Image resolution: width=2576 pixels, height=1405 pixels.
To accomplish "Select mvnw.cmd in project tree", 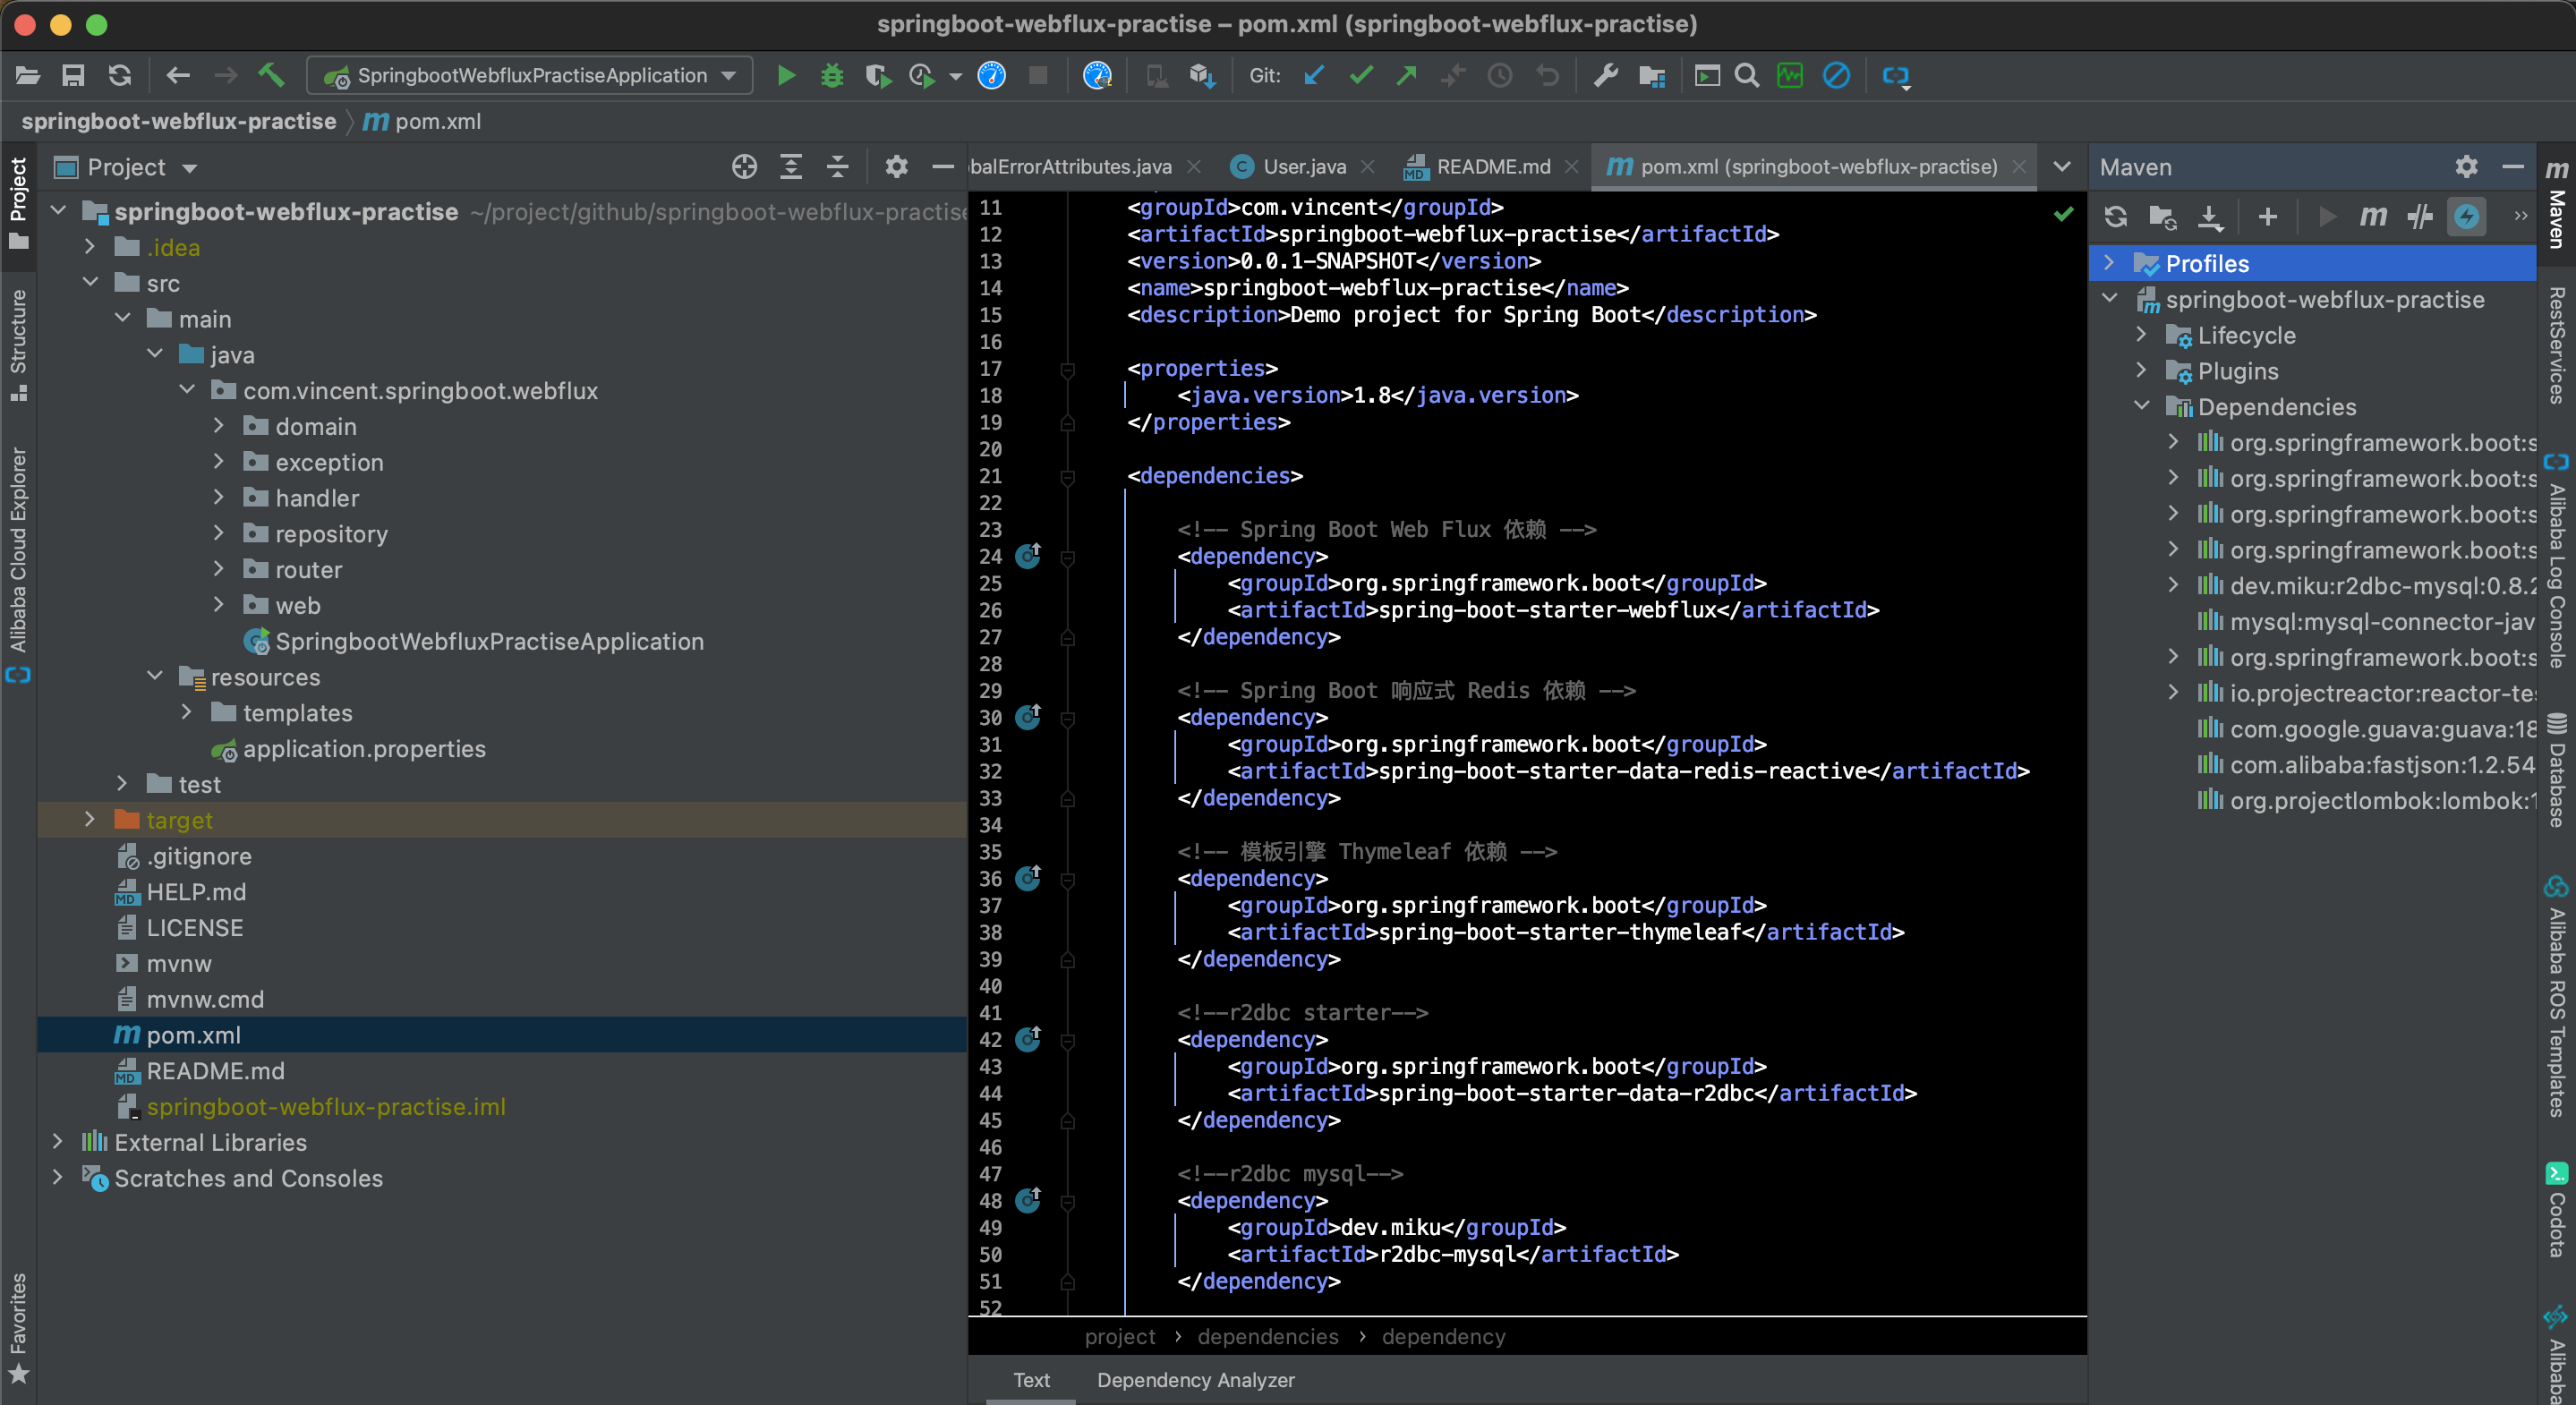I will pyautogui.click(x=190, y=999).
